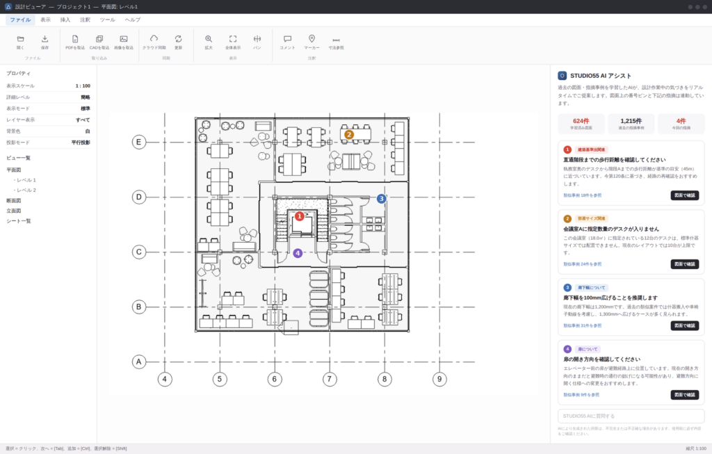Open the ヘルプ menu

click(133, 20)
